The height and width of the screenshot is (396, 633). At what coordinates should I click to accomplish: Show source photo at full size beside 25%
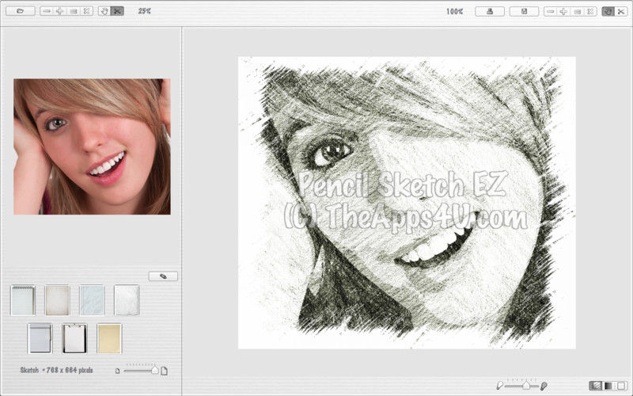coord(86,11)
